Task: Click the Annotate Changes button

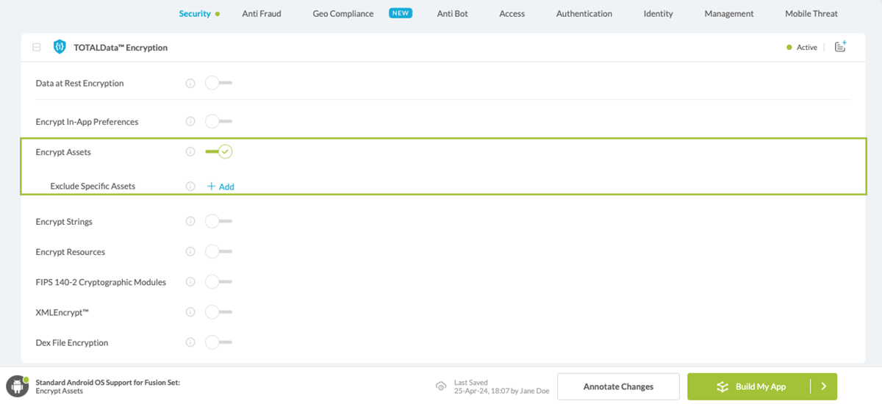Action: tap(617, 386)
